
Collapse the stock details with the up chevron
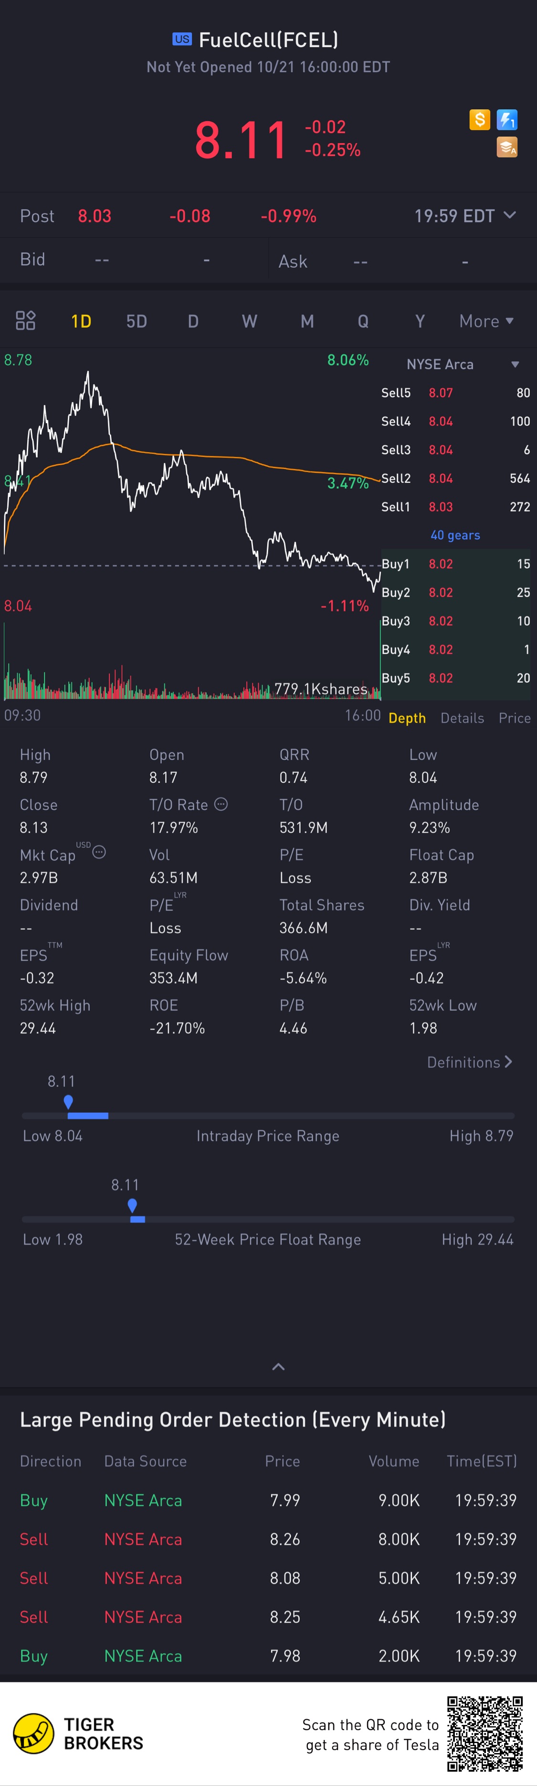tap(278, 1367)
